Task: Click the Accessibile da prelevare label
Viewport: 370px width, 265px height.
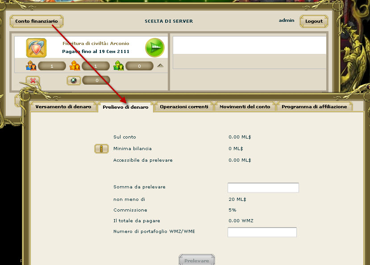Action: [143, 160]
